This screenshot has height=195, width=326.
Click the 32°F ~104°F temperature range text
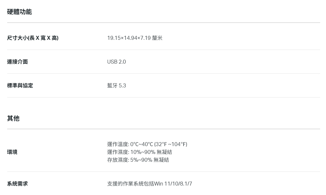171,144
